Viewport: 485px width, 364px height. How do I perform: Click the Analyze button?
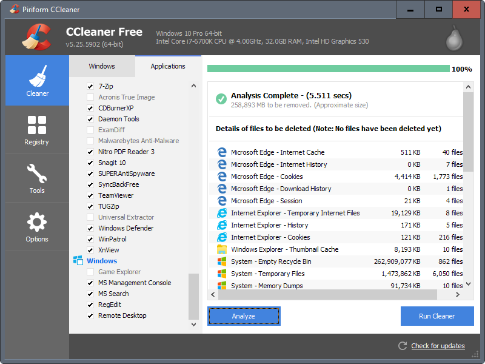244,316
